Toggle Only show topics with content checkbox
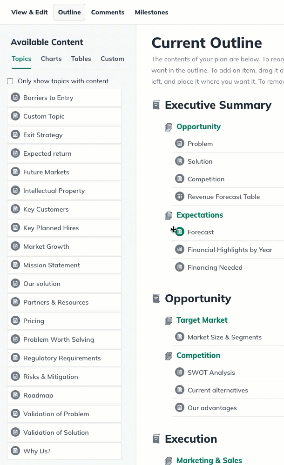This screenshot has height=465, width=284. tap(10, 81)
